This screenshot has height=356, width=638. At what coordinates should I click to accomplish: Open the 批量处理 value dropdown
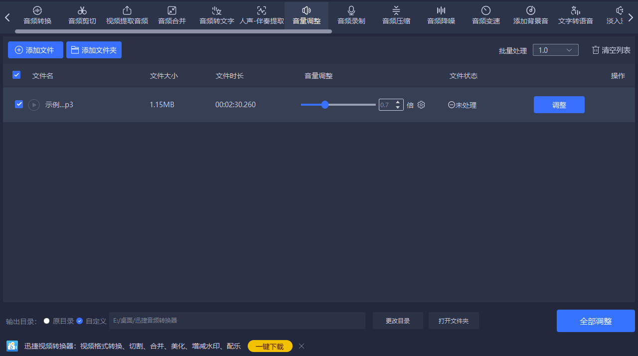point(555,50)
